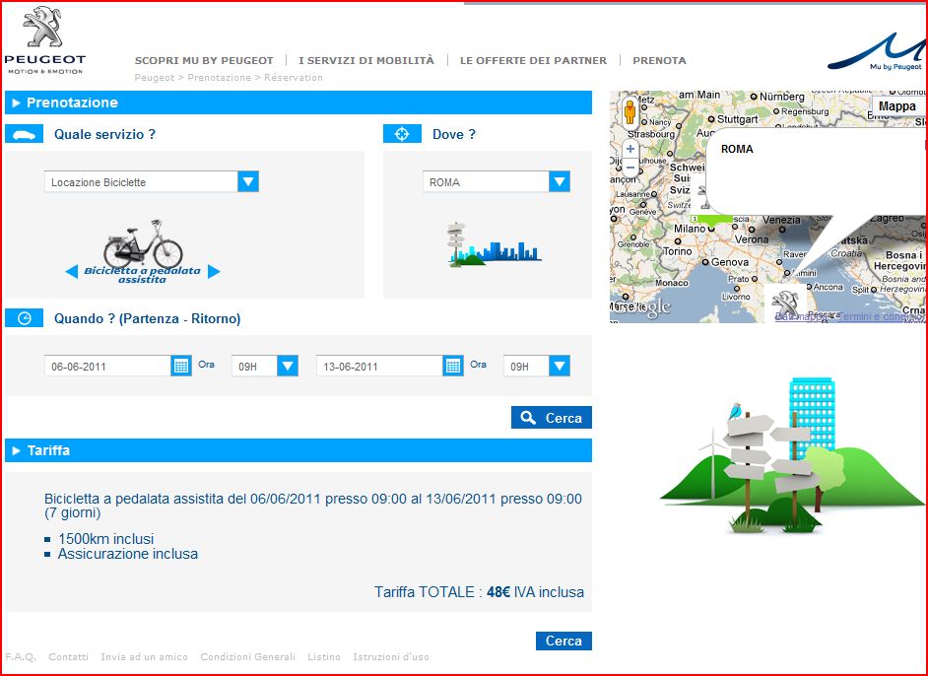Open the return hour 09H dropdown
The width and height of the screenshot is (928, 676).
[x=560, y=367]
